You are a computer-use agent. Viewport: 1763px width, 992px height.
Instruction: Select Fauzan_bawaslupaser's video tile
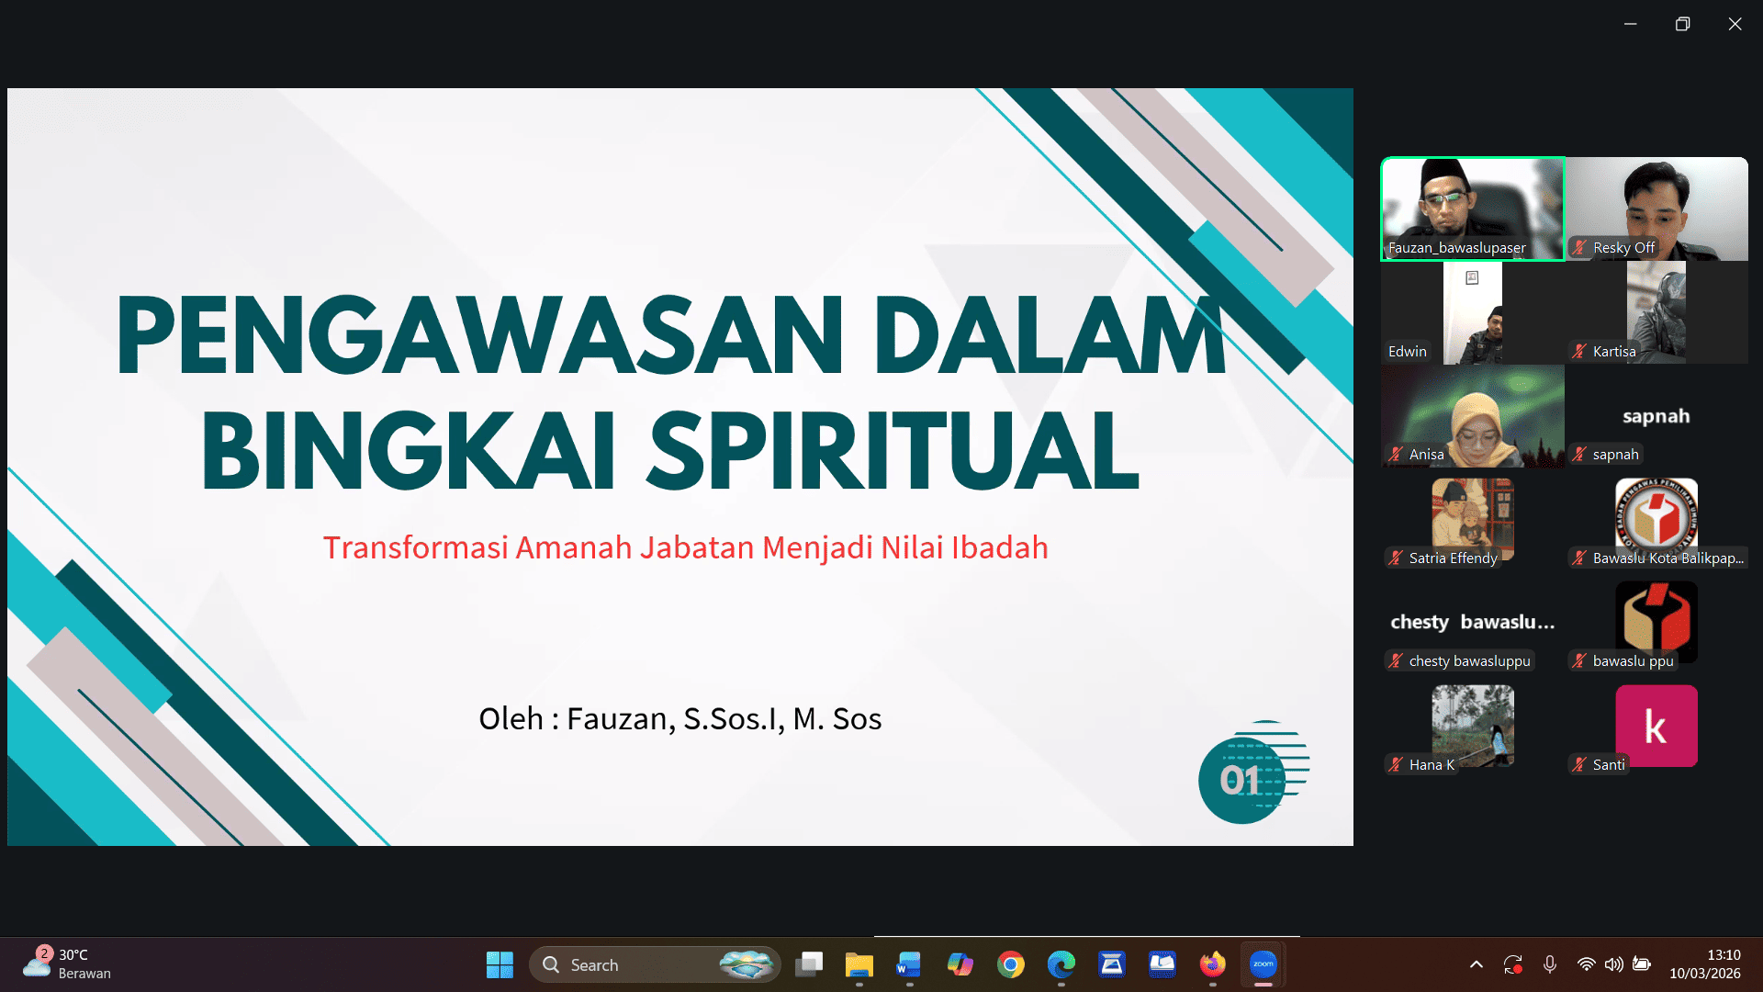tap(1473, 209)
